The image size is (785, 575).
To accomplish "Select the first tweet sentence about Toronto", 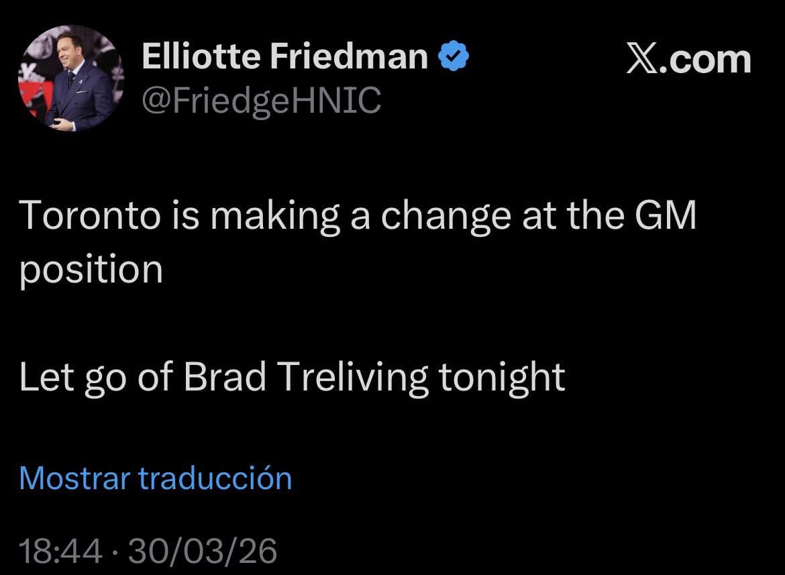I will click(x=358, y=216).
